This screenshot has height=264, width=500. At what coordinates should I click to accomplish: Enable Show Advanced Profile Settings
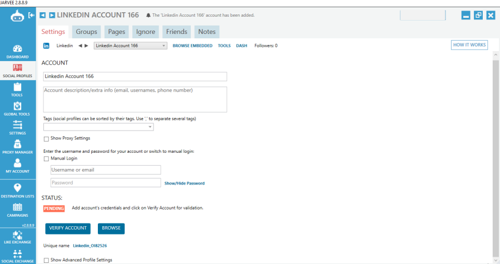click(46, 261)
